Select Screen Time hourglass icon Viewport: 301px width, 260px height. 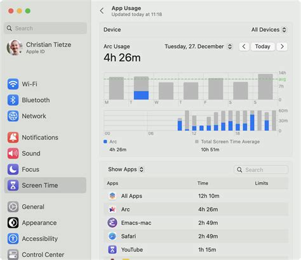pyautogui.click(x=13, y=185)
